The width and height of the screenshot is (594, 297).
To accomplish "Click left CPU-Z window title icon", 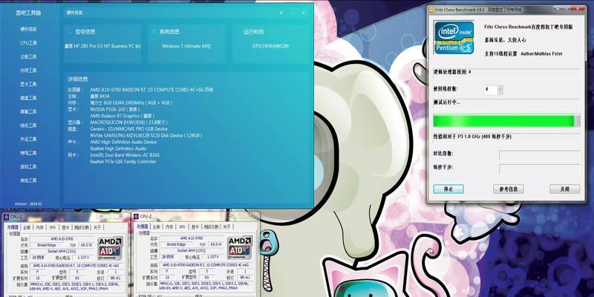I will point(6,217).
